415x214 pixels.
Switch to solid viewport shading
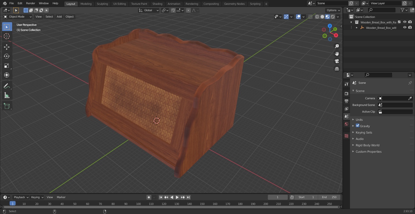coord(322,17)
